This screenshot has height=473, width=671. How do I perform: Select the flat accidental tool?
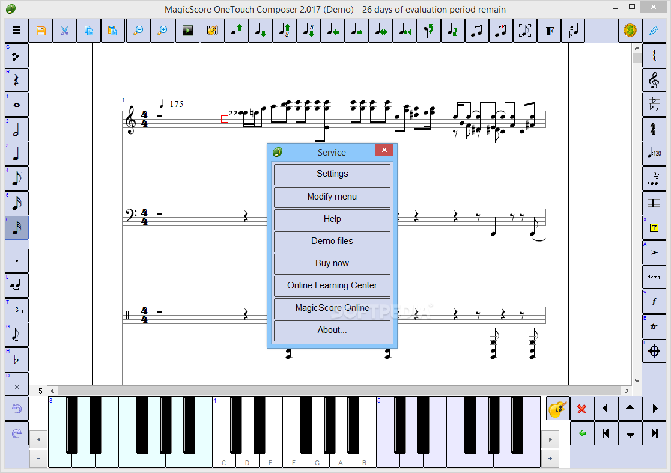17,359
